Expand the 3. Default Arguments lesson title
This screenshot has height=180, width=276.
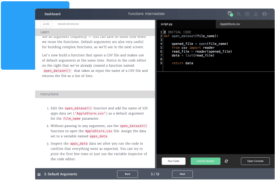[x=60, y=174]
